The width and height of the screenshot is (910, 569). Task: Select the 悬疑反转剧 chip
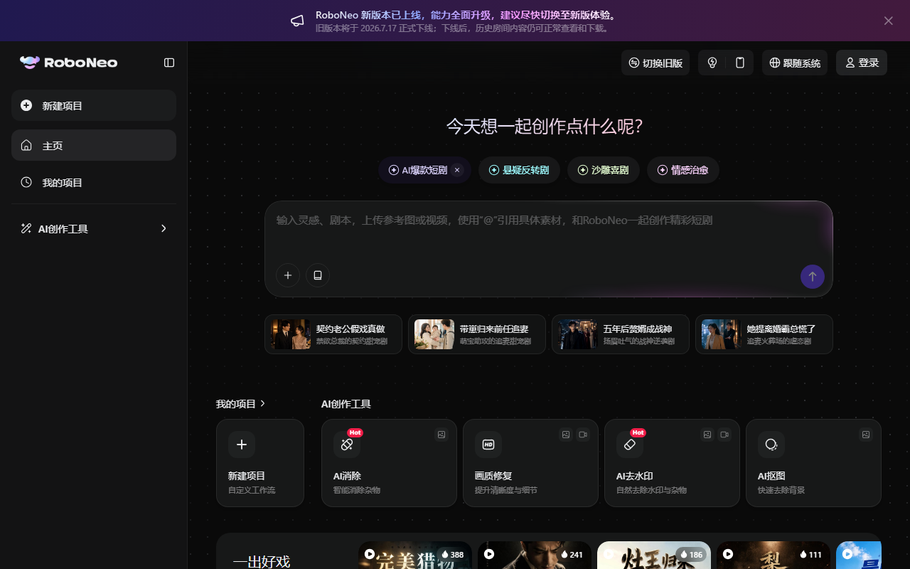click(519, 170)
